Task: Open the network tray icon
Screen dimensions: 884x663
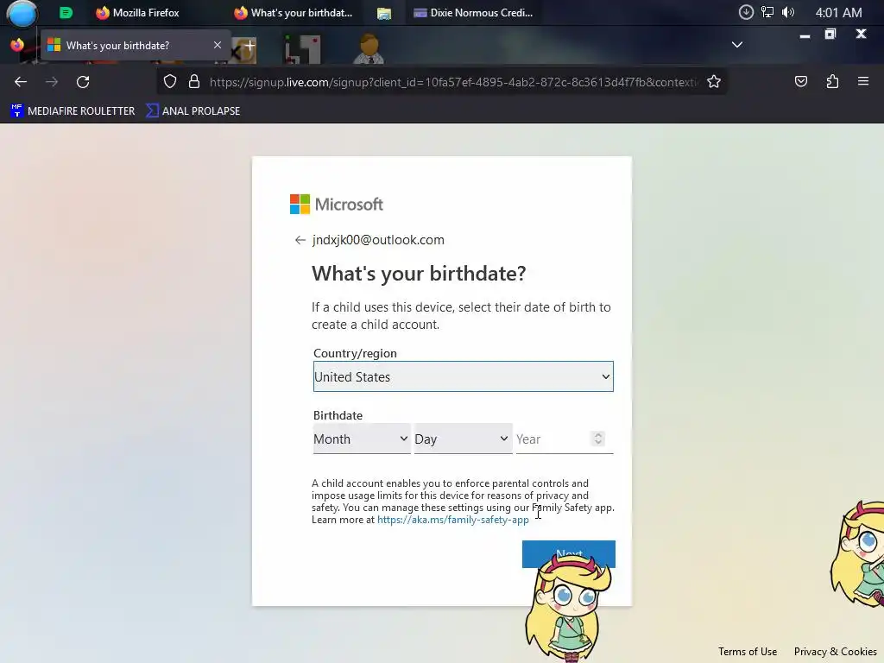Action: (767, 12)
